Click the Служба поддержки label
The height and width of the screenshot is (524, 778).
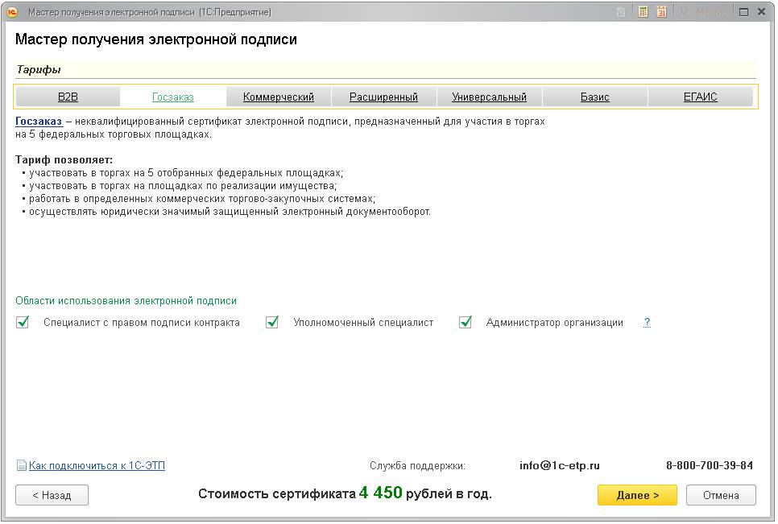coord(417,465)
